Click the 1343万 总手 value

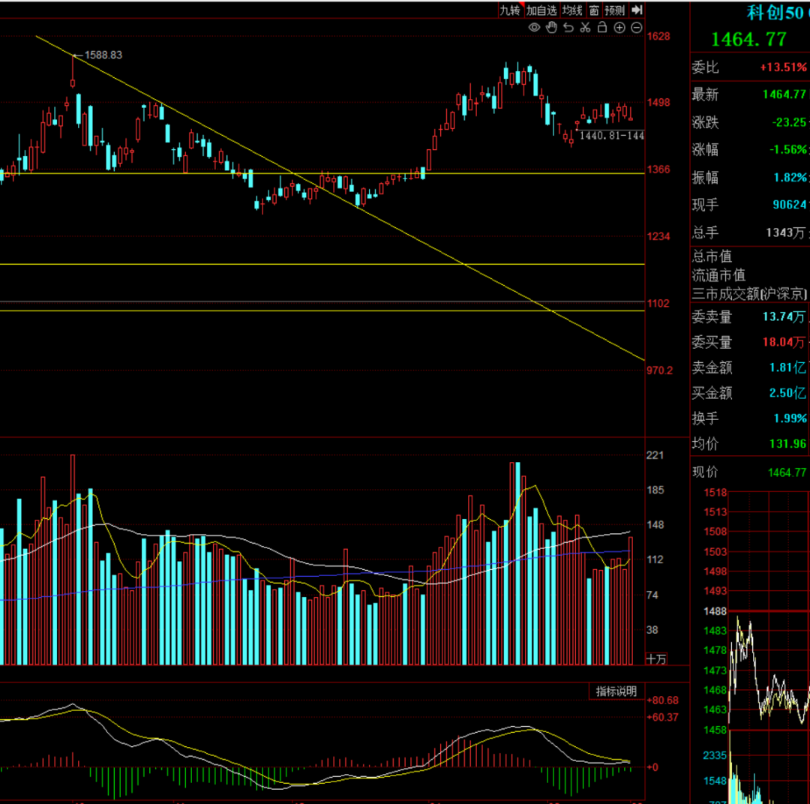click(x=785, y=233)
